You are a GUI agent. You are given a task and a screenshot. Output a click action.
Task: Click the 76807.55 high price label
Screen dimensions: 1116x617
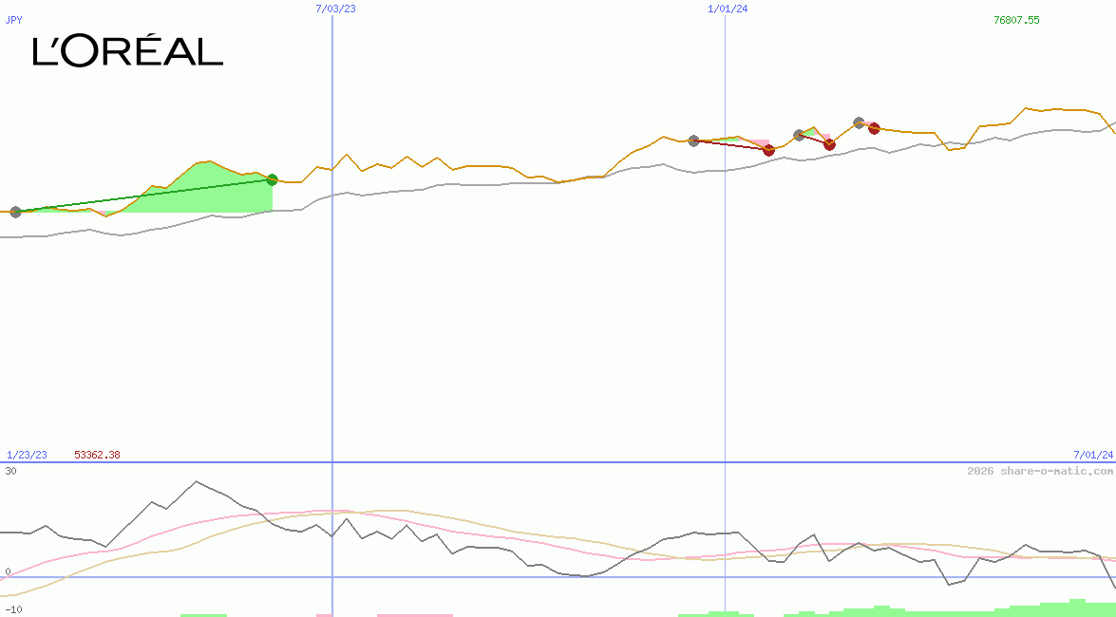coord(1016,20)
